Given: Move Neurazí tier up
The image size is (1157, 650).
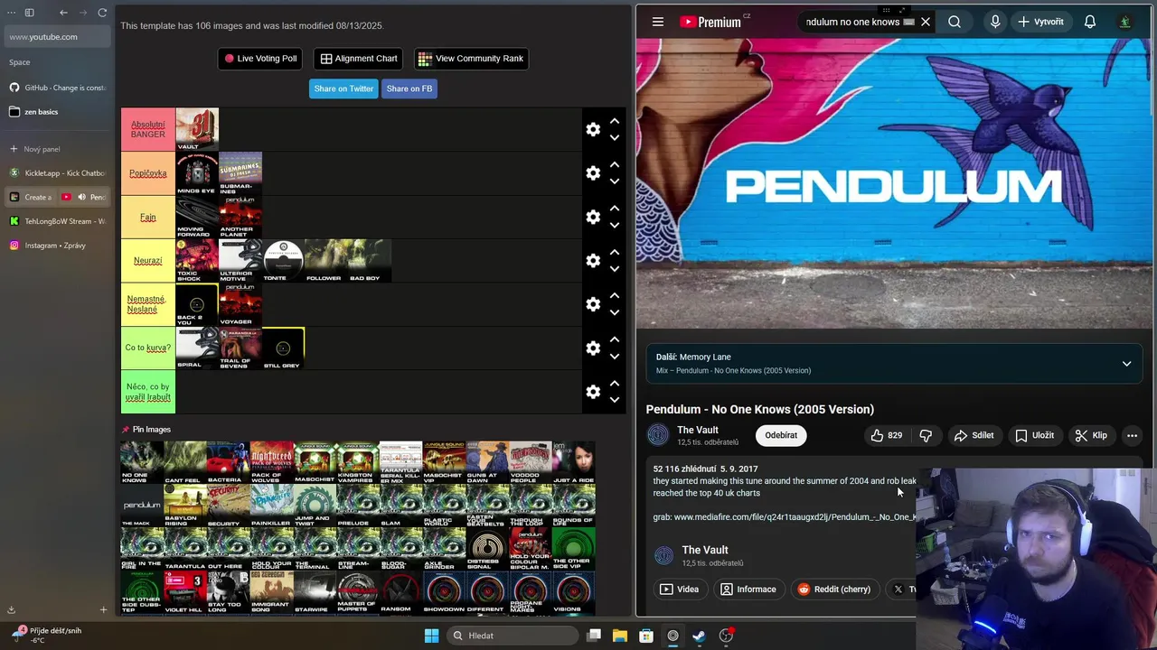Looking at the screenshot, I should 615,252.
